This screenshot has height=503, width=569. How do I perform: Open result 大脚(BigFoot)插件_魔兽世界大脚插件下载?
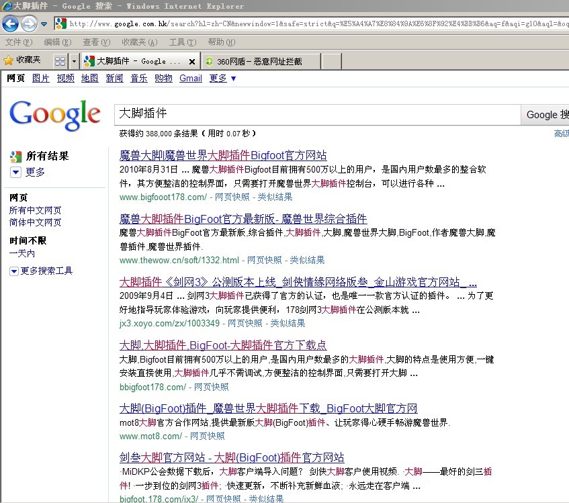(x=268, y=408)
